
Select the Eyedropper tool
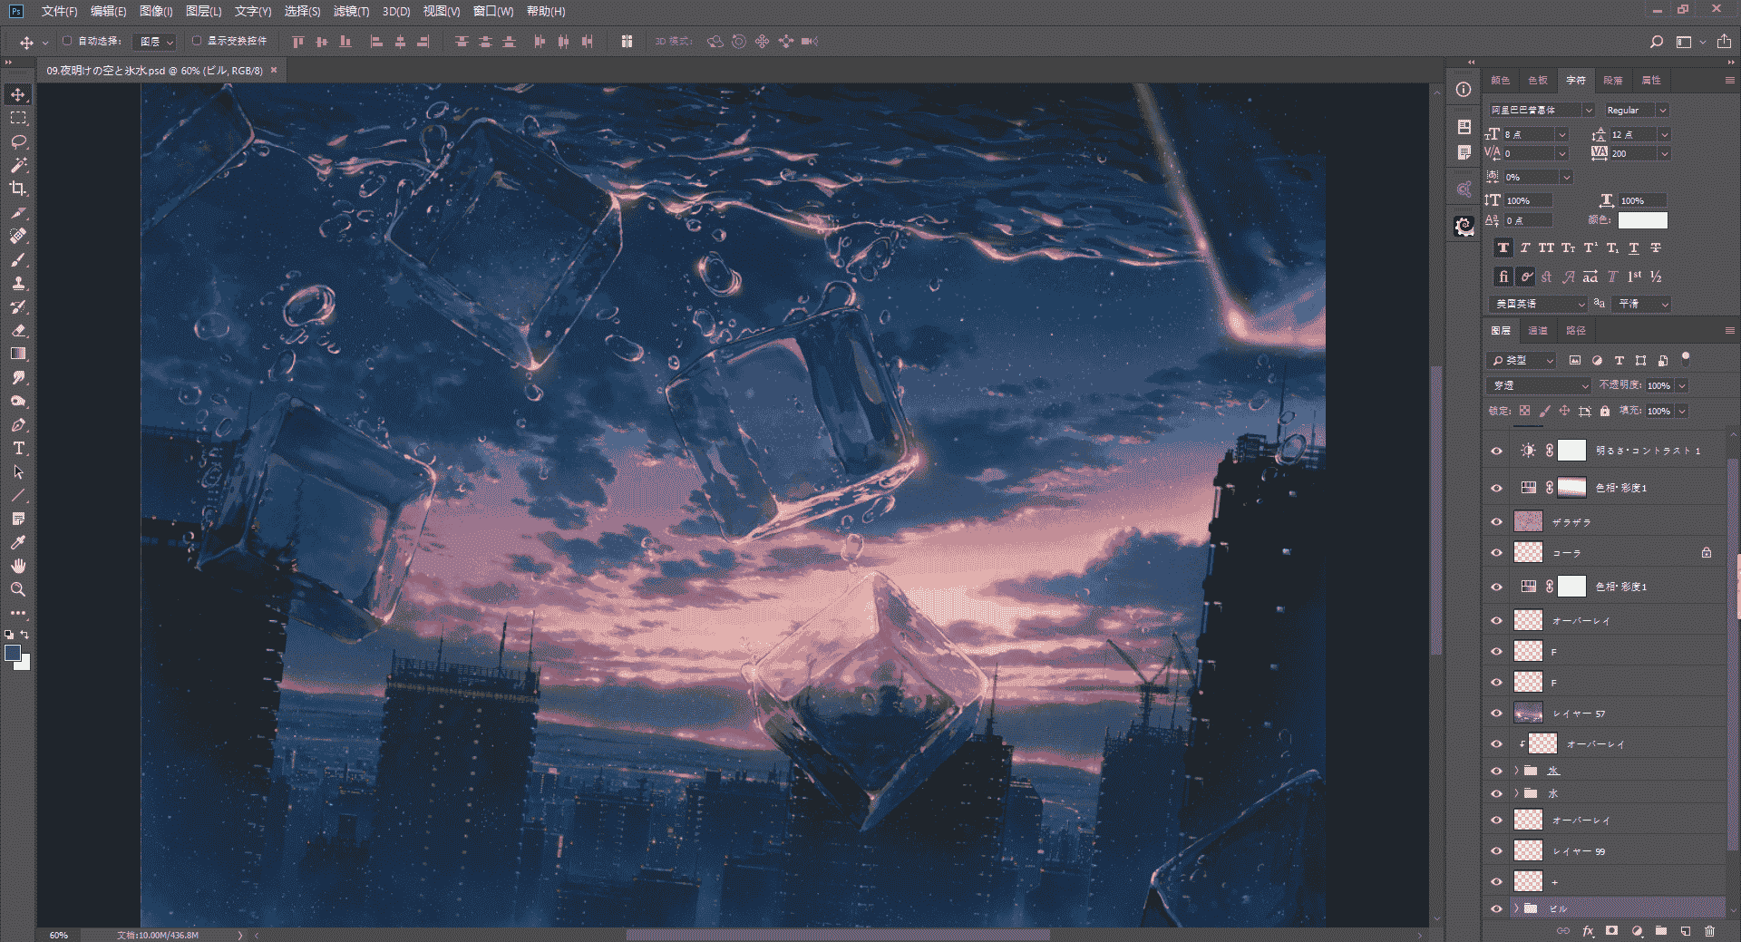pos(18,542)
